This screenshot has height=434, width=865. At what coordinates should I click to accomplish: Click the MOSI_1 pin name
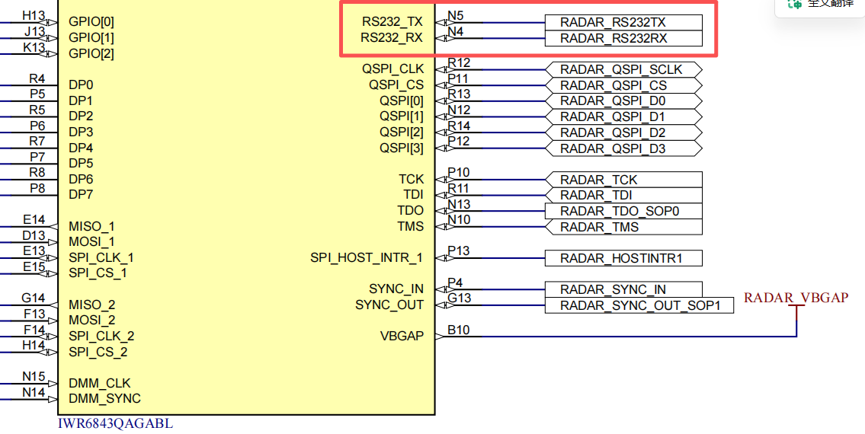(x=92, y=241)
